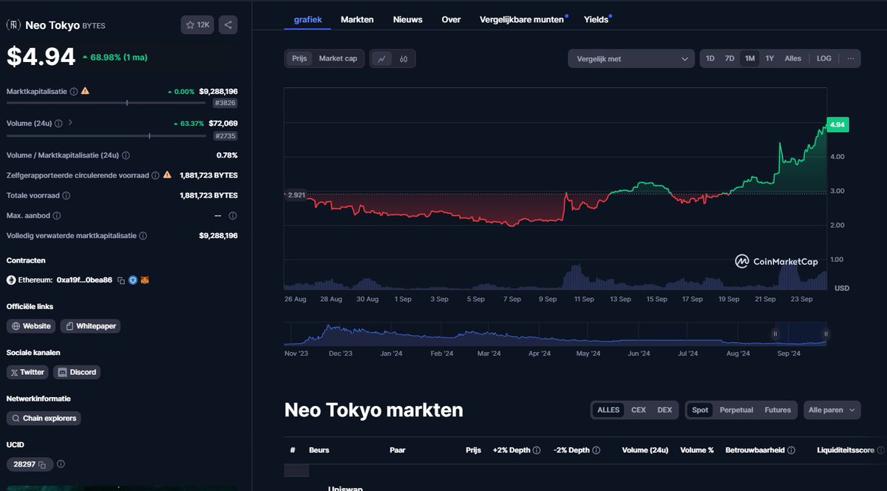
Task: Click the share icon next to the watchlist star
Action: coord(228,24)
